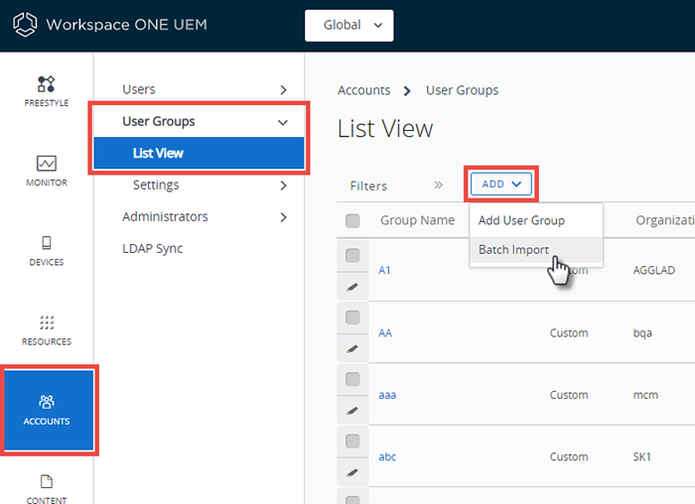Click the bqa organization cell
Viewport: 695px width, 504px height.
[642, 333]
